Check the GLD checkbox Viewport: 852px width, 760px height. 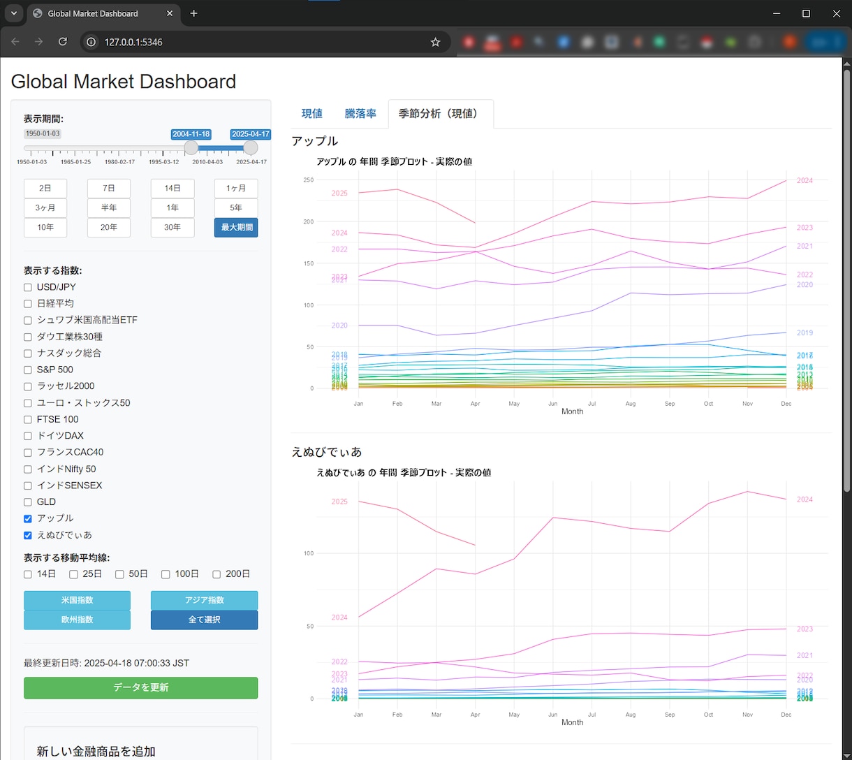(x=28, y=502)
